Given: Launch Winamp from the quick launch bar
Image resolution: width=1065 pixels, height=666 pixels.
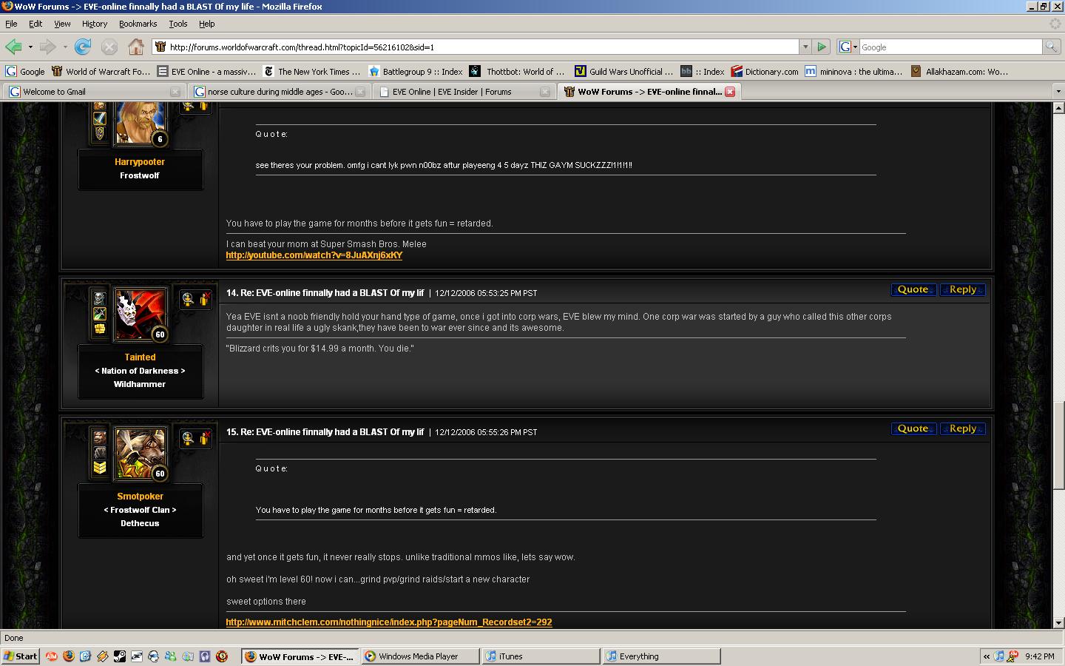Looking at the screenshot, I should pos(102,656).
